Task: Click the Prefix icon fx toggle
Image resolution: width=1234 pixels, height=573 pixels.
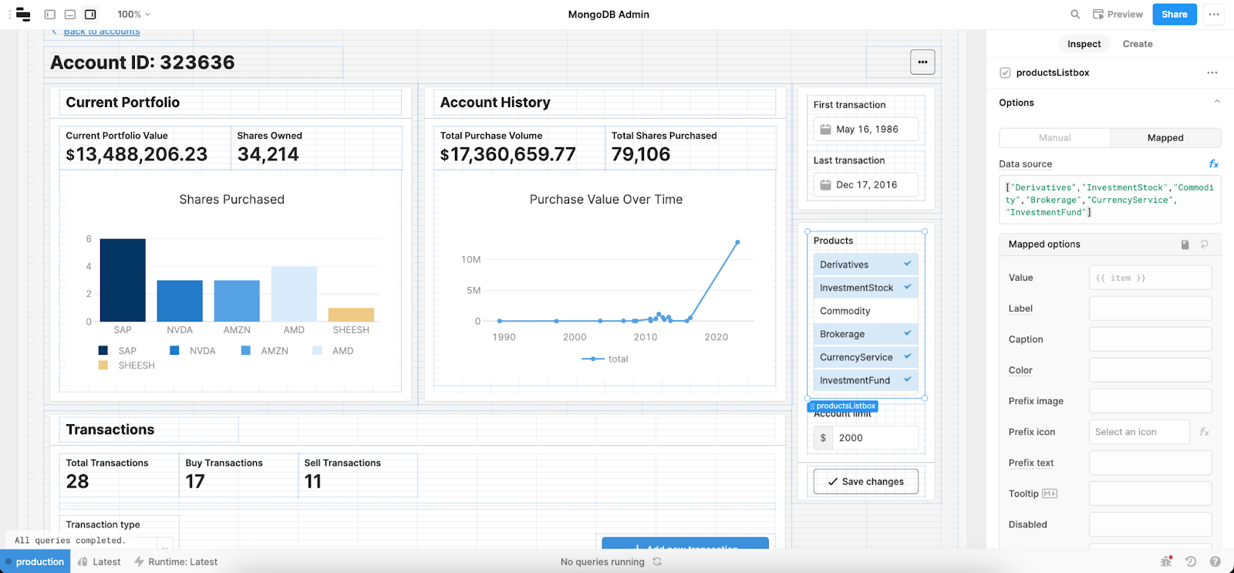Action: [x=1205, y=432]
